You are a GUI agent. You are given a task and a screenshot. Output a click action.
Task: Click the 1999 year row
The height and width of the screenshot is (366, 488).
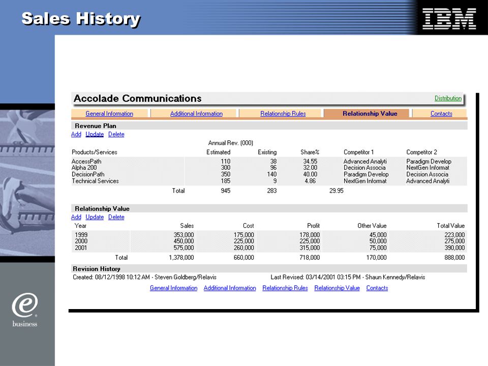(269, 235)
